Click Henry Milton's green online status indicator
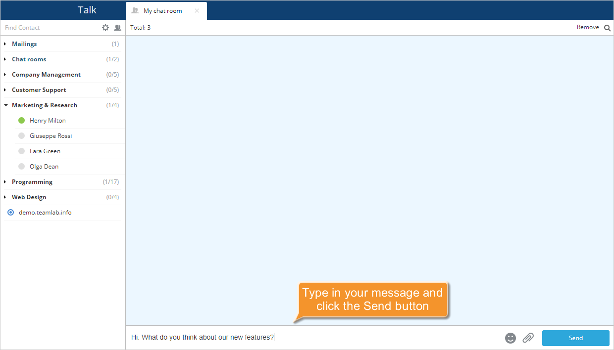The height and width of the screenshot is (350, 614). click(x=20, y=120)
